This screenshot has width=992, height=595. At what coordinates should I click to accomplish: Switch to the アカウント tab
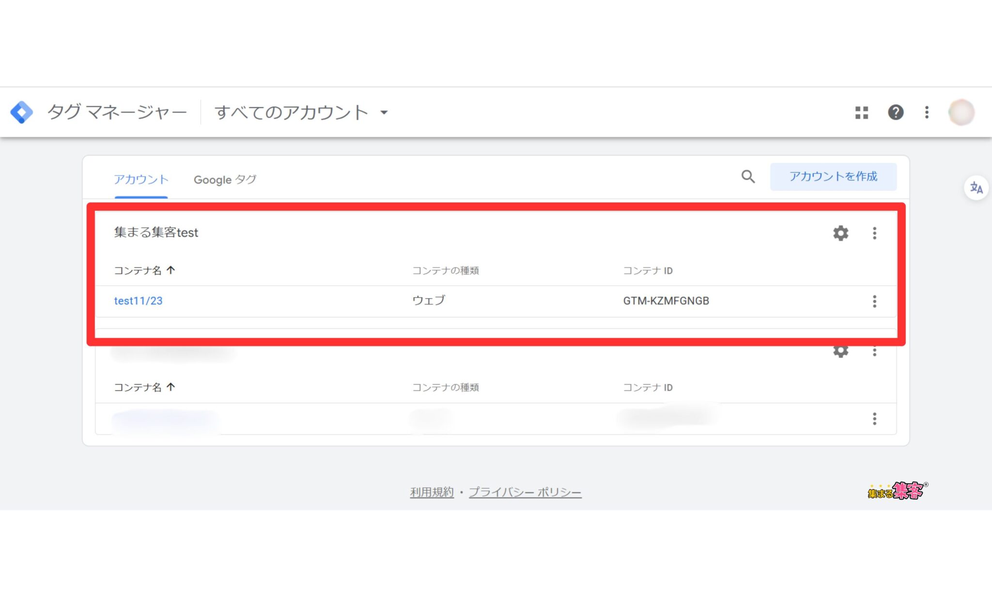141,180
